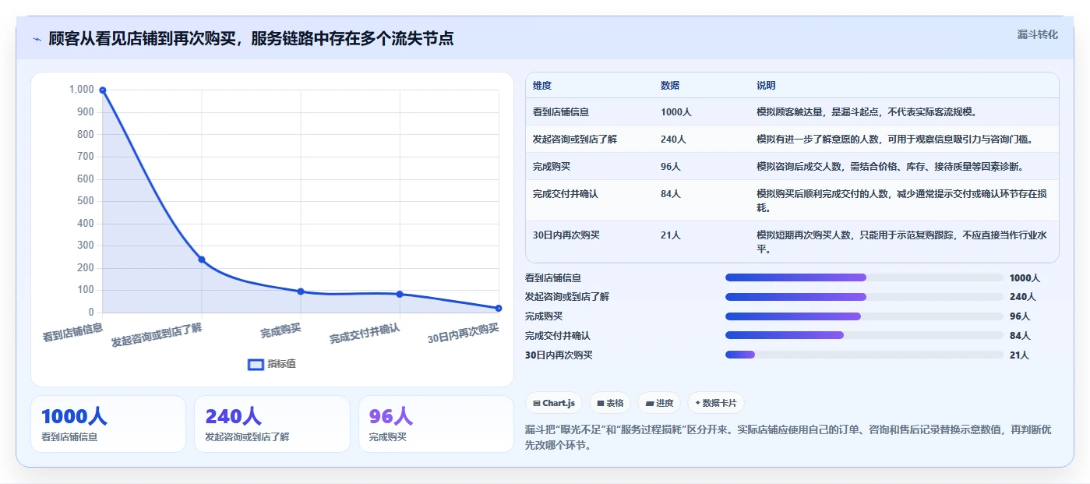Click the 完成交付并确认 progress row label
This screenshot has width=1090, height=484.
(x=558, y=335)
